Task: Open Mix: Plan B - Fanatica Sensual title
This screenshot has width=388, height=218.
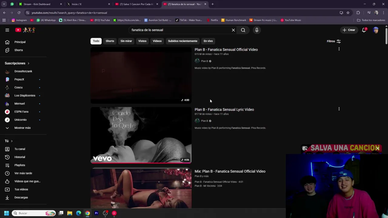Action: [x=230, y=171]
